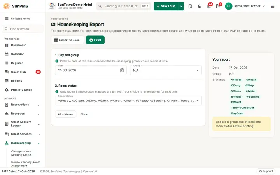Click the Guest Account Ledger icon
This screenshot has width=280, height=175.
[x=7, y=124]
